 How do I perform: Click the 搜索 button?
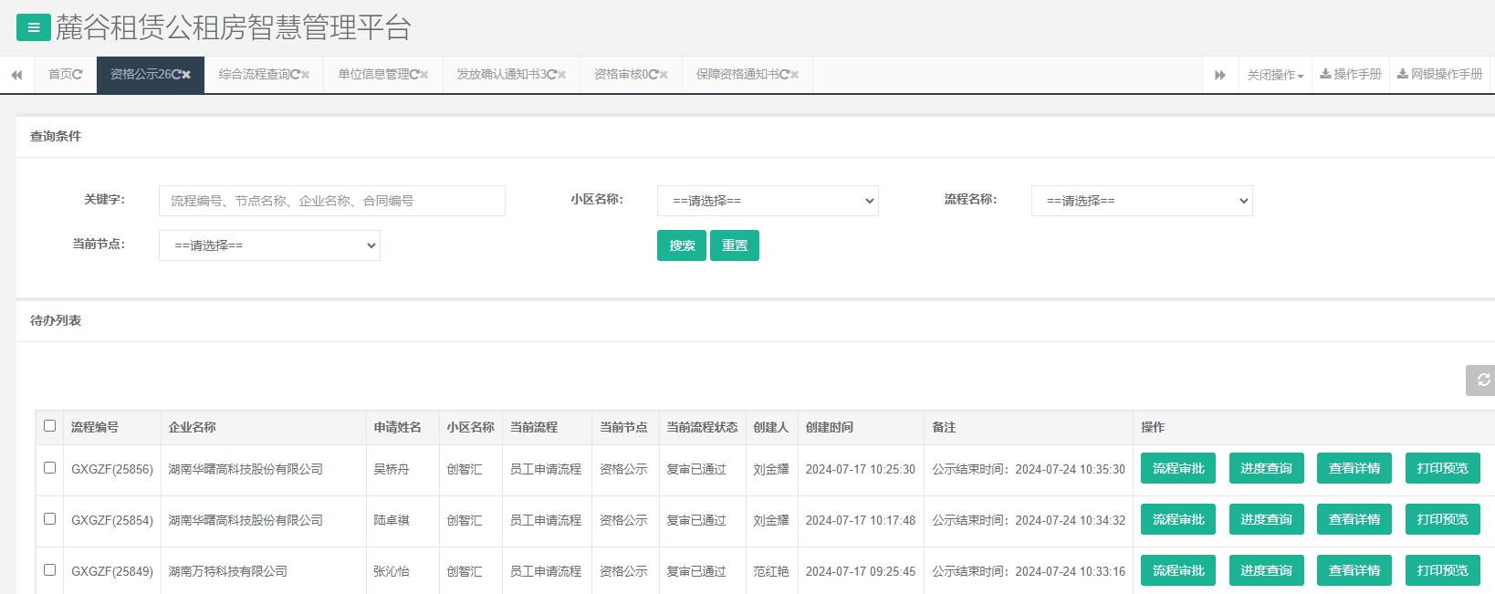(682, 245)
